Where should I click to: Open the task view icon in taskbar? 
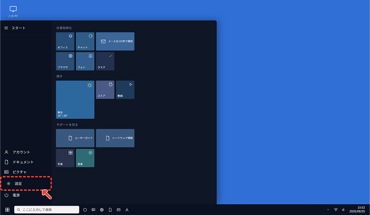[93, 210]
